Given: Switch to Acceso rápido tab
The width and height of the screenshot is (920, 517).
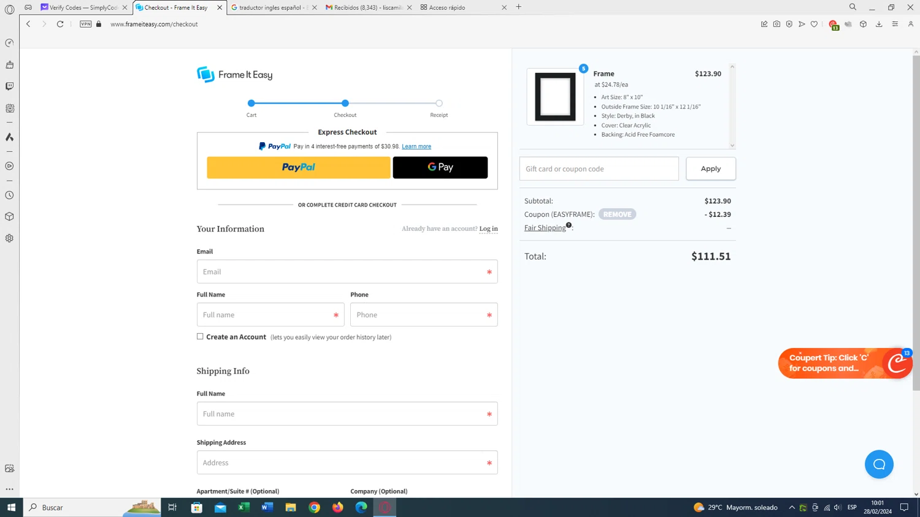Looking at the screenshot, I should coord(463,7).
